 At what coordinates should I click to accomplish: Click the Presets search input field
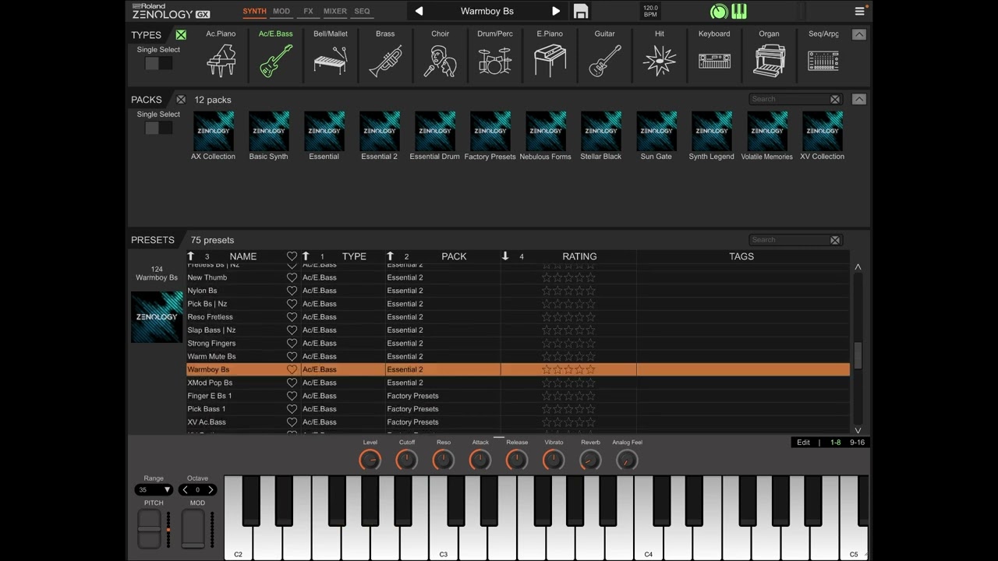click(x=789, y=240)
